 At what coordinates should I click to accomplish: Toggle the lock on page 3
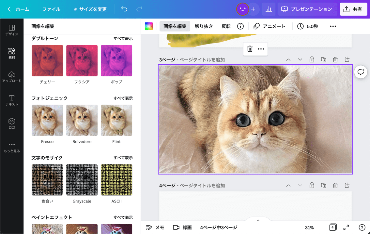(312, 59)
